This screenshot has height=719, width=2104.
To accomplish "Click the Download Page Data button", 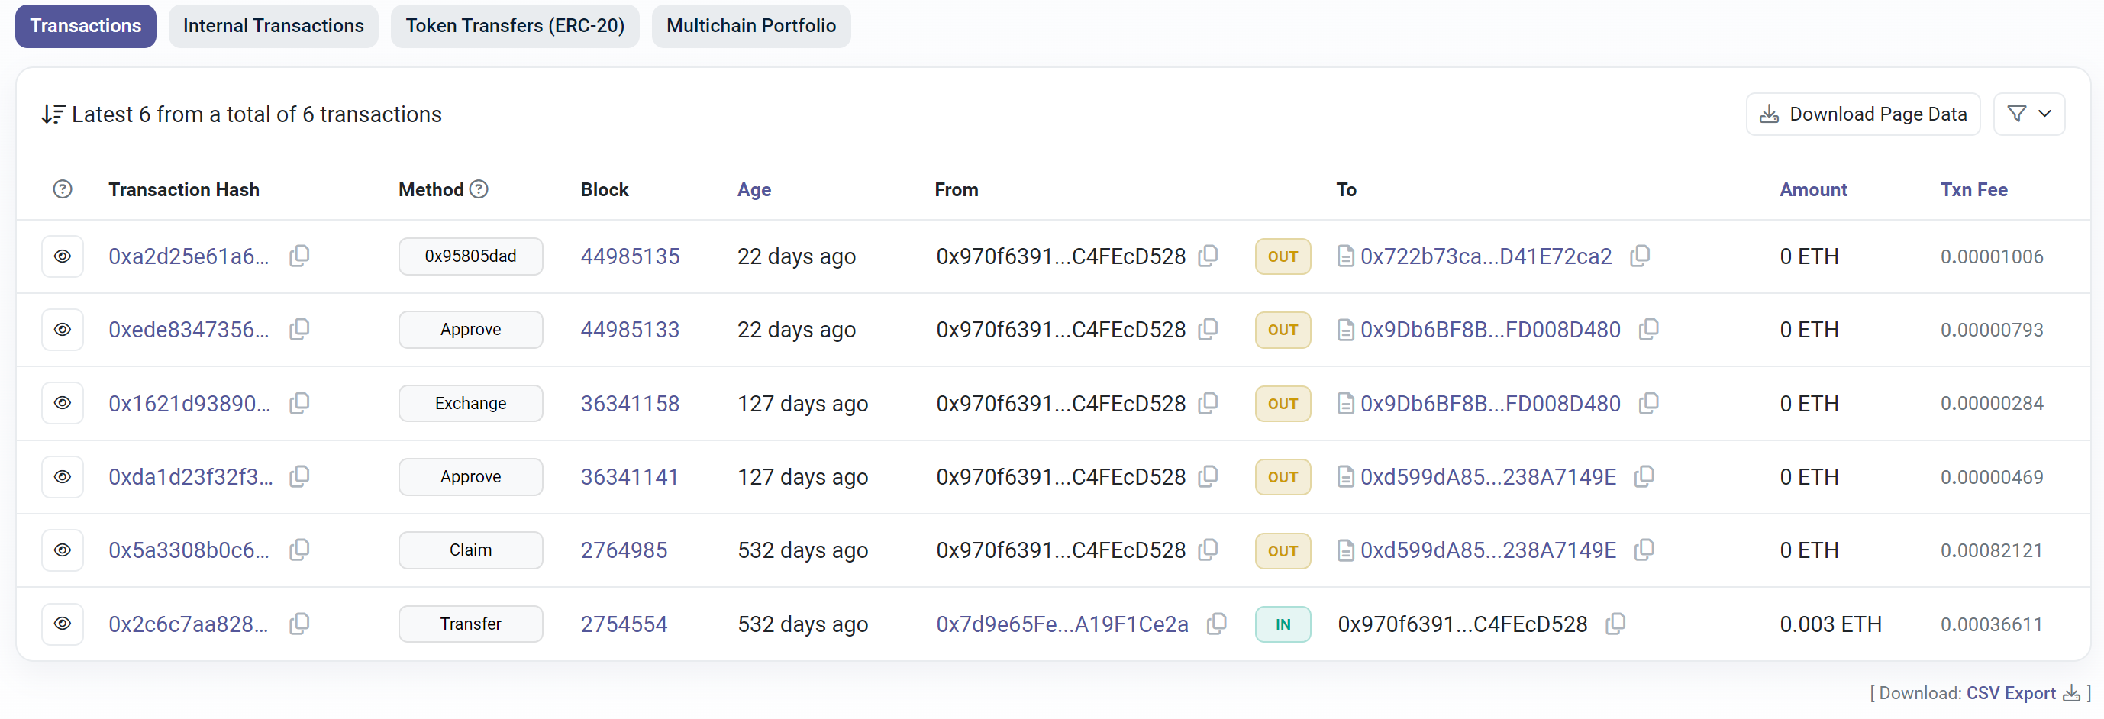I will pos(1862,114).
